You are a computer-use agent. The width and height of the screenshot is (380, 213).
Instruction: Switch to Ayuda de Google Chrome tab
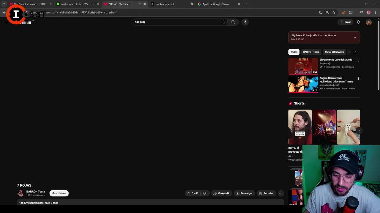[x=218, y=4]
